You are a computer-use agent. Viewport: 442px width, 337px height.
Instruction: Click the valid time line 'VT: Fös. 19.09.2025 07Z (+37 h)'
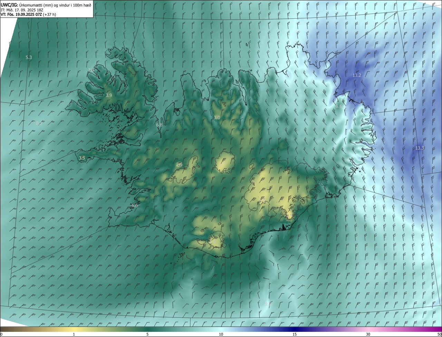tap(28, 14)
